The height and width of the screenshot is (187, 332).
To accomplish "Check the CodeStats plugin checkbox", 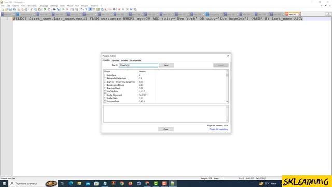I will [x=105, y=98].
